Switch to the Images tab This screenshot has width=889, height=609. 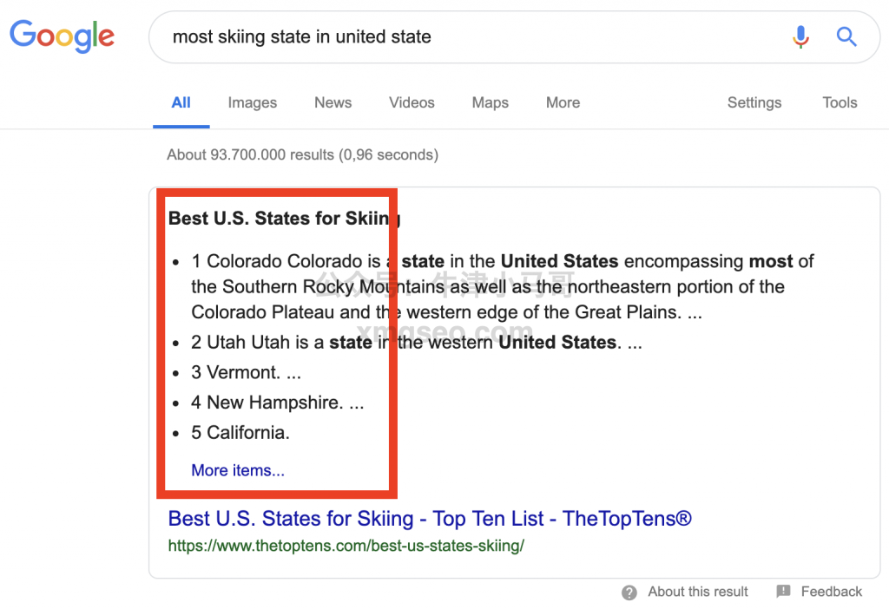point(252,102)
